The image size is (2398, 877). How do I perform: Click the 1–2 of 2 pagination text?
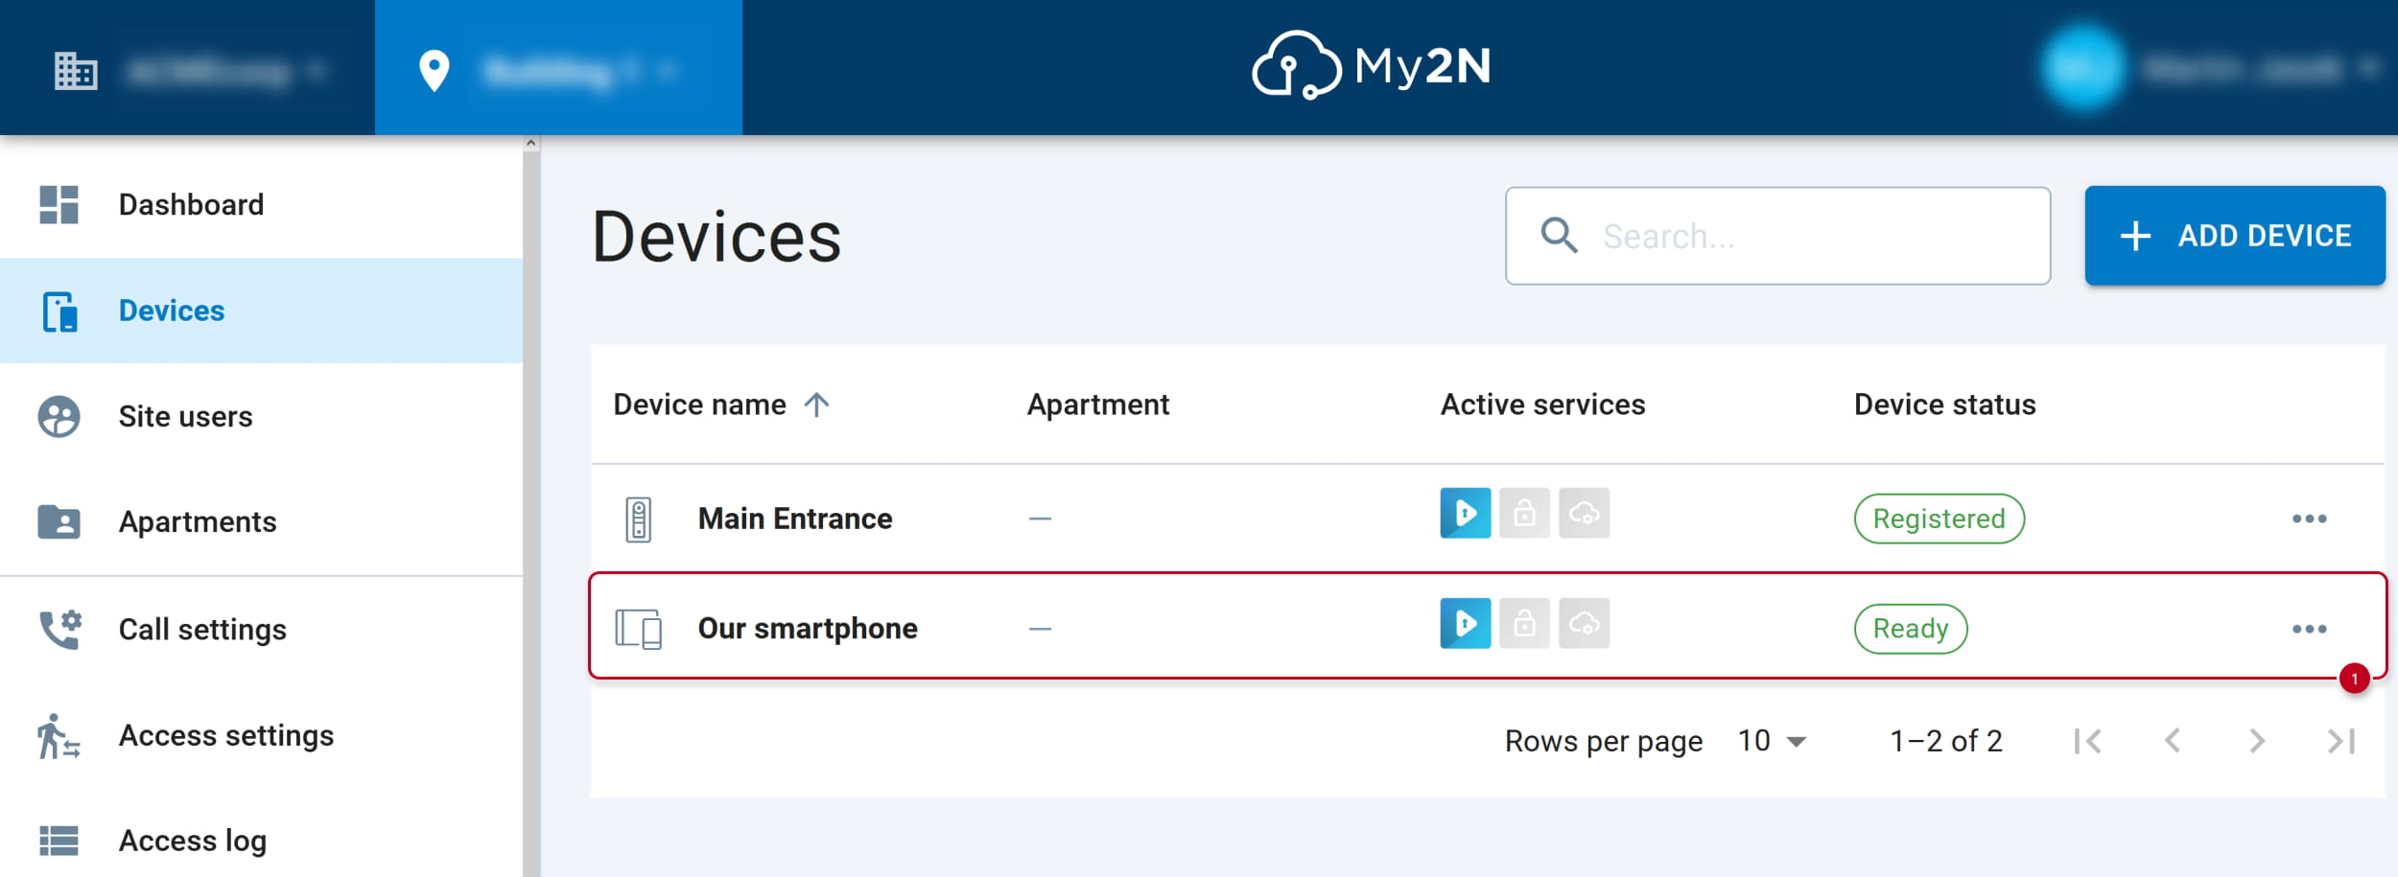pos(1945,741)
